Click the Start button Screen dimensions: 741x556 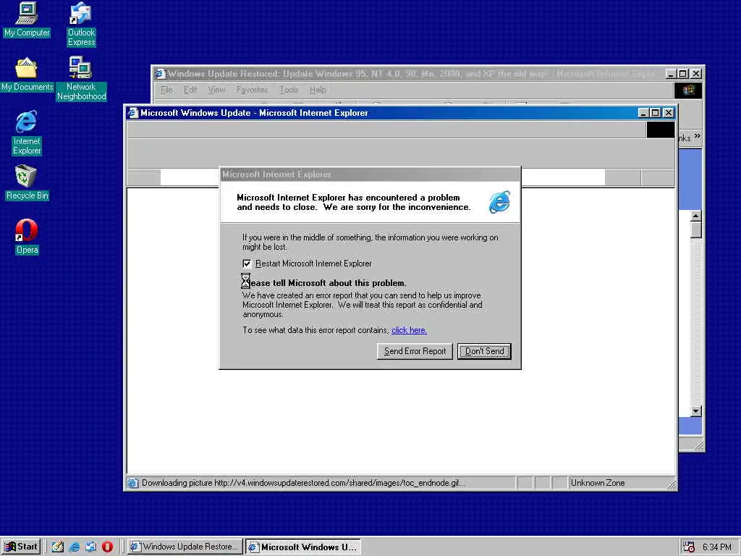click(21, 547)
